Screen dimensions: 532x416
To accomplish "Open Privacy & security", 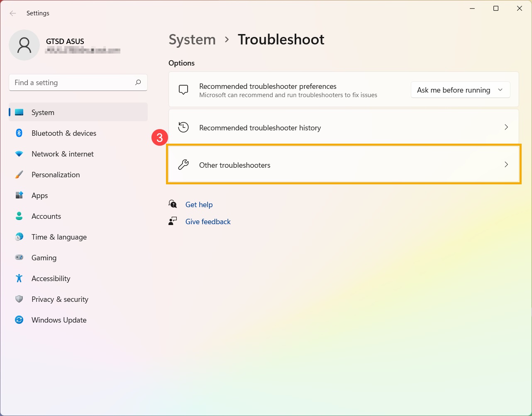I will click(x=78, y=299).
